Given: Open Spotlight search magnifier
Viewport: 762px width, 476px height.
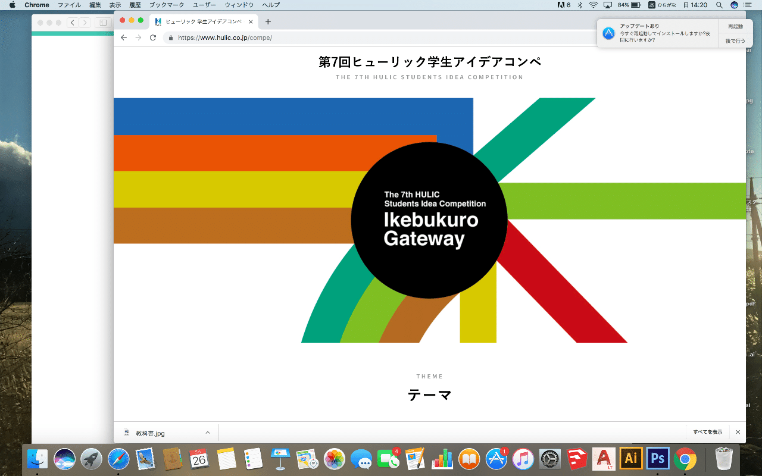Looking at the screenshot, I should point(719,5).
